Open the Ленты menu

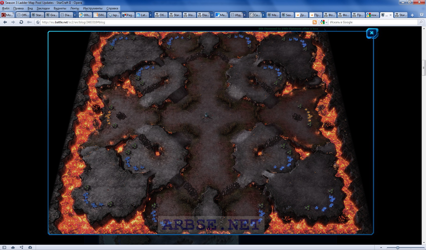(x=75, y=8)
